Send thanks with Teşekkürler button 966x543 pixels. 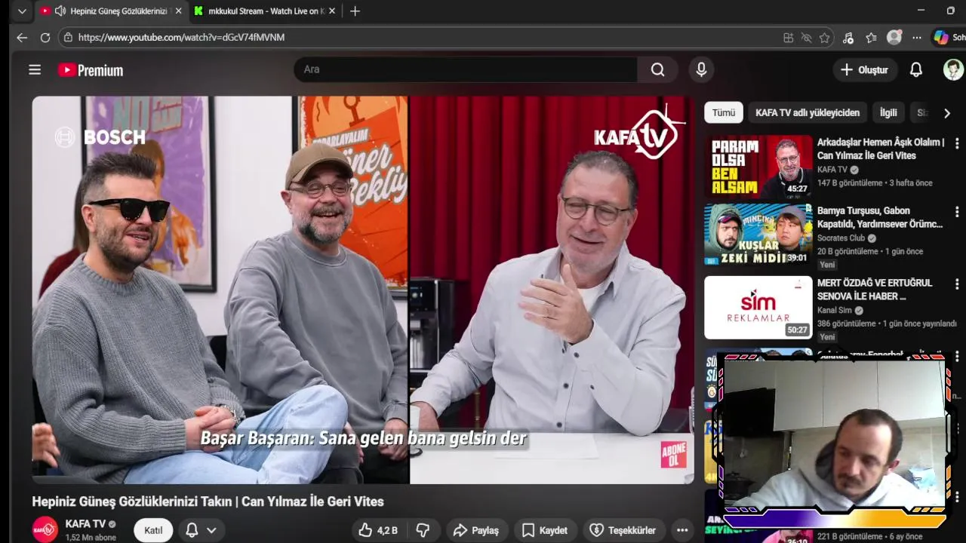pyautogui.click(x=623, y=530)
